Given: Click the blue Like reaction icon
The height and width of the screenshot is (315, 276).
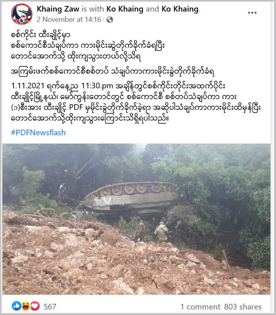Looking at the screenshot, I should pos(16,306).
